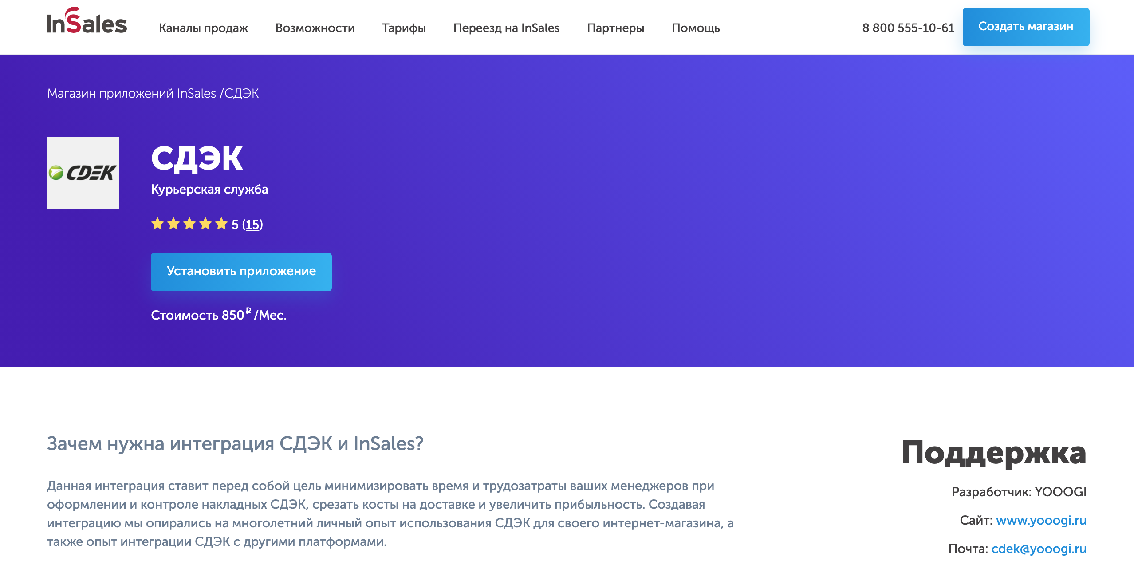Viewport: 1134px width, 569px height.
Task: Click the Поддержка heading
Action: (994, 453)
